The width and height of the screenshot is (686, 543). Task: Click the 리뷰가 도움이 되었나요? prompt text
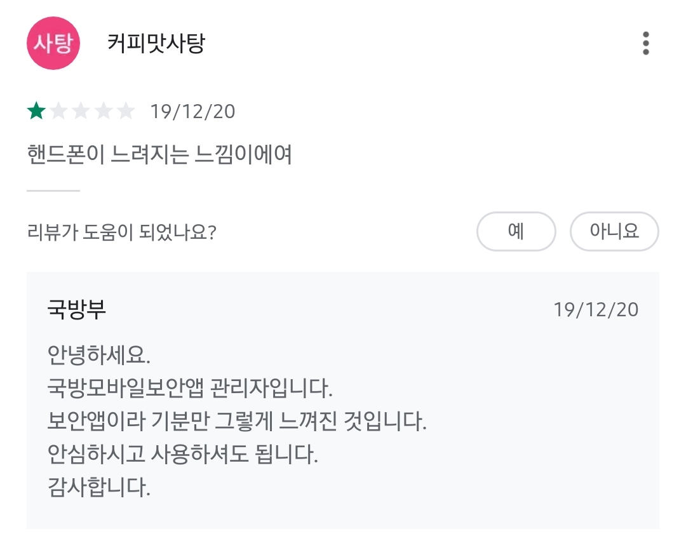click(121, 232)
